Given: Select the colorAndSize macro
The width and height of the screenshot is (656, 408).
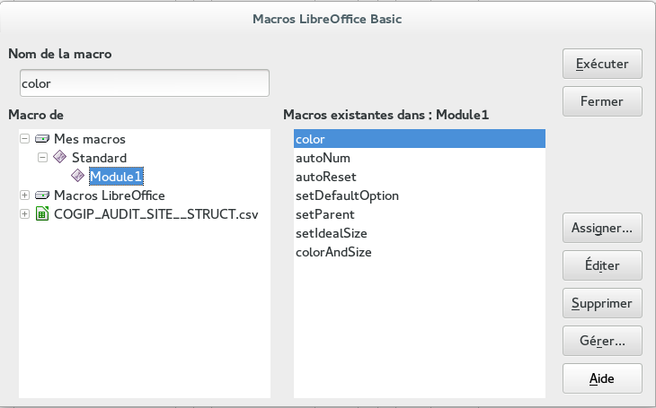Looking at the screenshot, I should point(419,251).
